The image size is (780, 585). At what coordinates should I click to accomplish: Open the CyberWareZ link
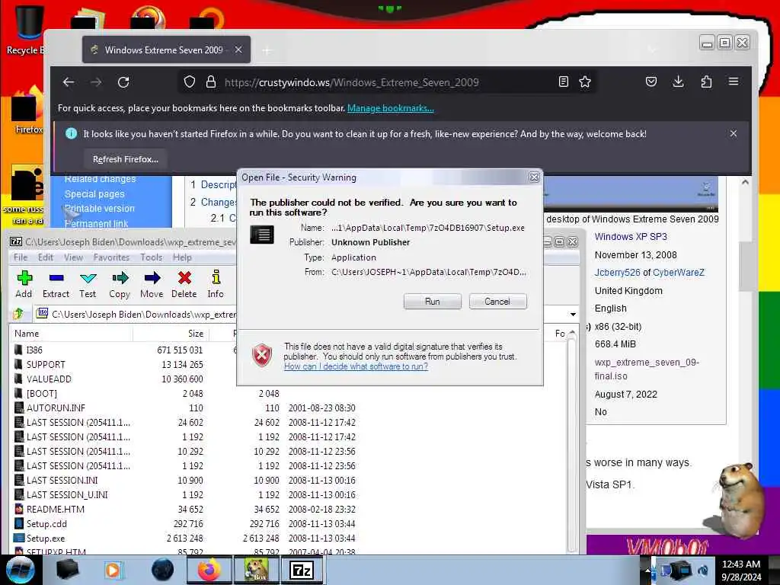679,273
